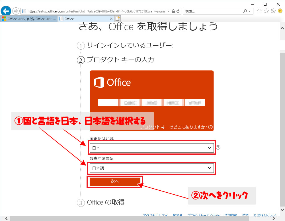Click the browser Forward arrow button
285x221 pixels.
click(x=16, y=11)
